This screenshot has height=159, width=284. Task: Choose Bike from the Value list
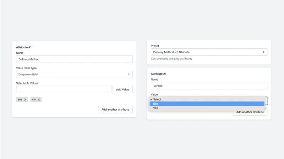point(207,104)
